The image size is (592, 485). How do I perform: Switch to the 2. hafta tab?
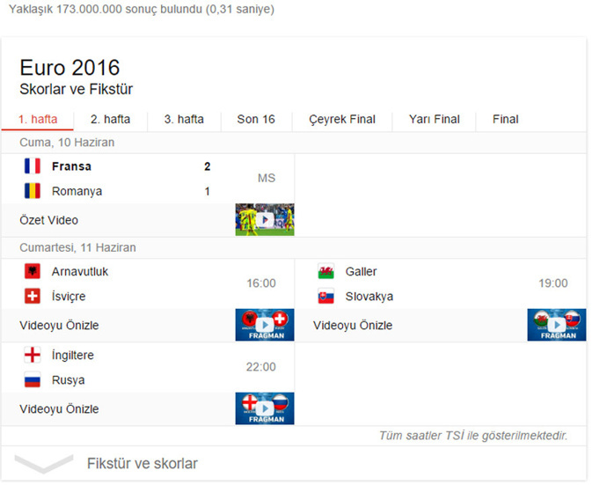[110, 120]
